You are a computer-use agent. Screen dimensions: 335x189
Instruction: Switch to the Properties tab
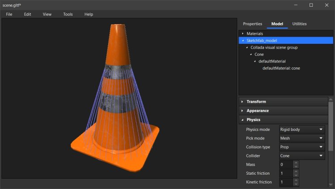tap(252, 24)
